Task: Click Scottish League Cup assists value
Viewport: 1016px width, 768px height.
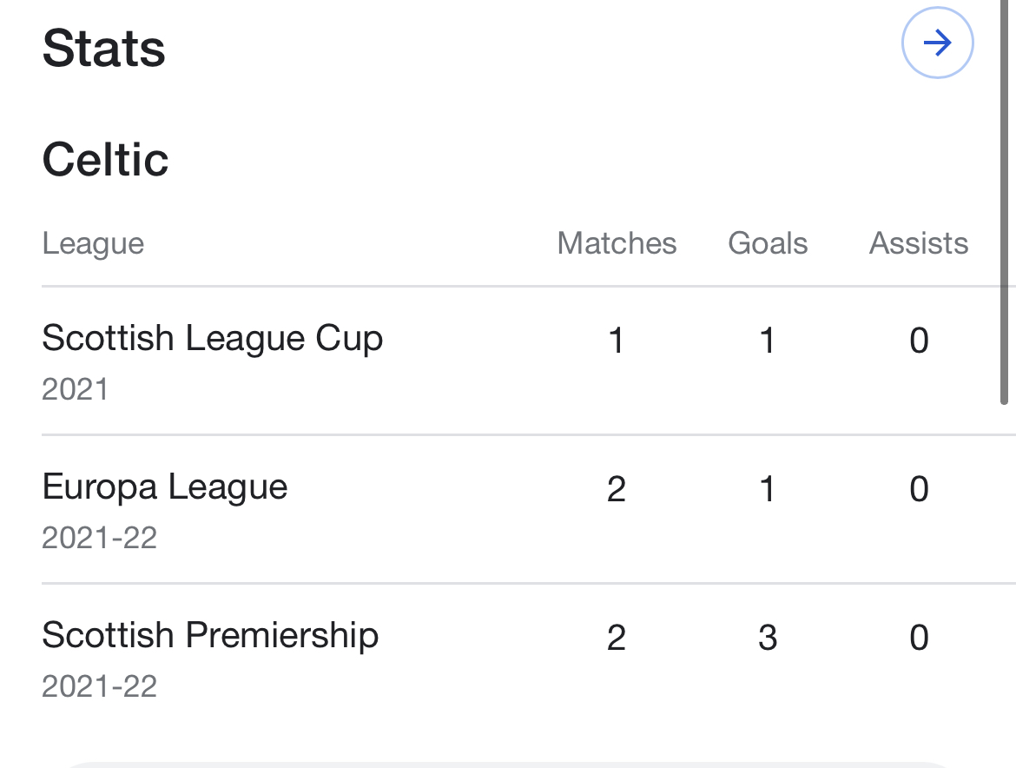Action: click(x=919, y=341)
